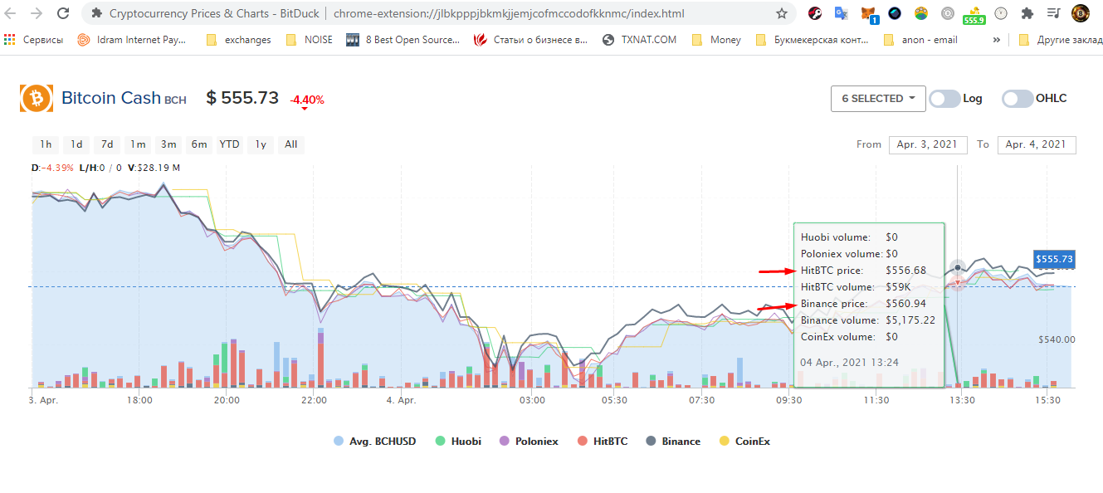1103x493 pixels.
Task: Bookmark this page with the star icon
Action: (781, 13)
